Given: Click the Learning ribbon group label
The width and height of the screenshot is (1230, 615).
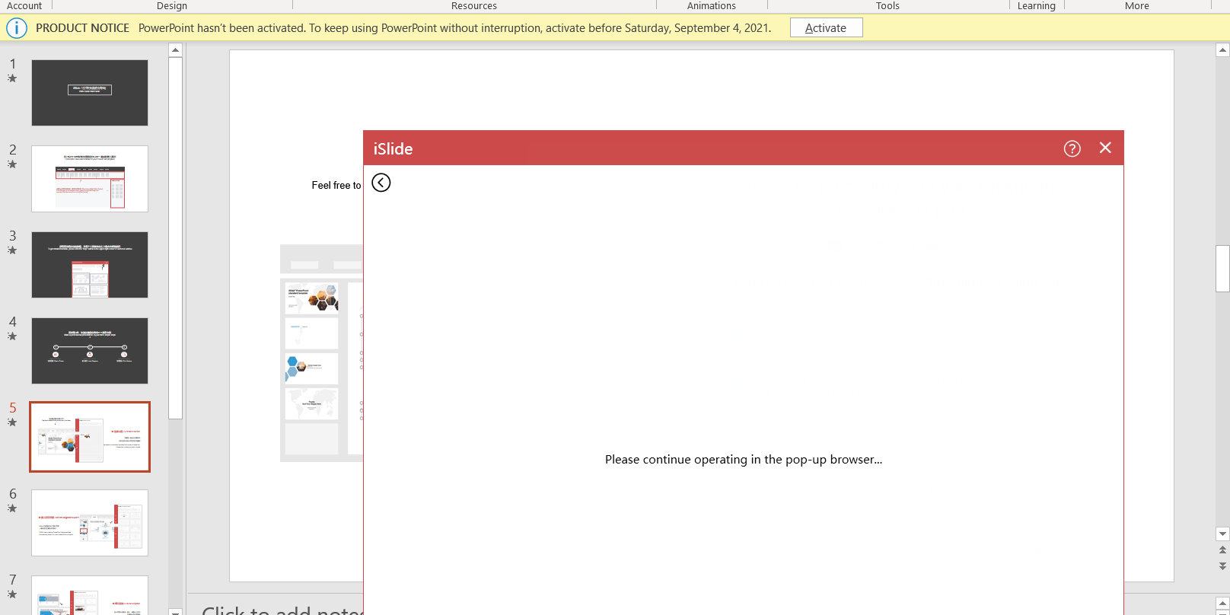Looking at the screenshot, I should coord(1037,5).
